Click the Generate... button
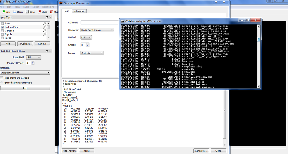Viewport: 288px width, 154px height. pyautogui.click(x=201, y=151)
